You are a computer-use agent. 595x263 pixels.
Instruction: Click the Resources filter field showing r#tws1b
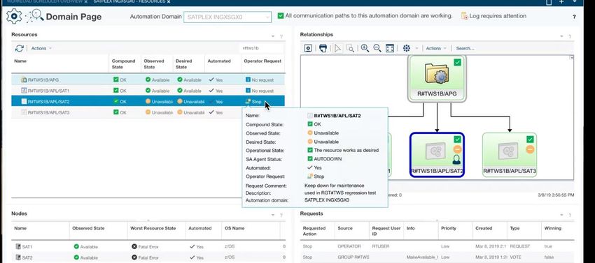pos(262,48)
